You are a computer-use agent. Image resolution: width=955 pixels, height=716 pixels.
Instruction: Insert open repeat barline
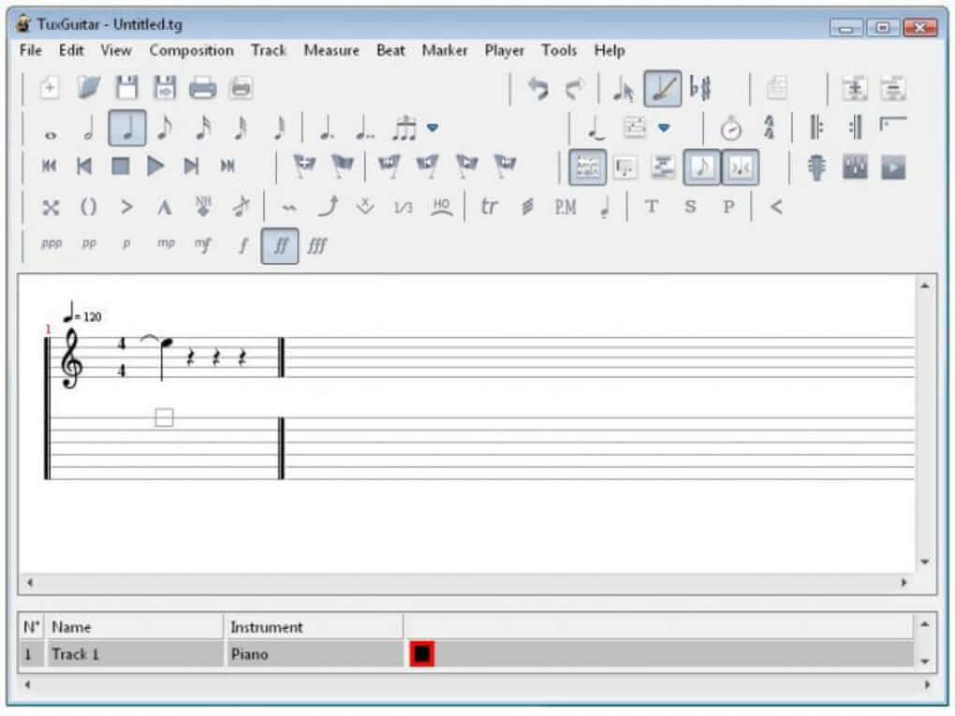[x=815, y=127]
